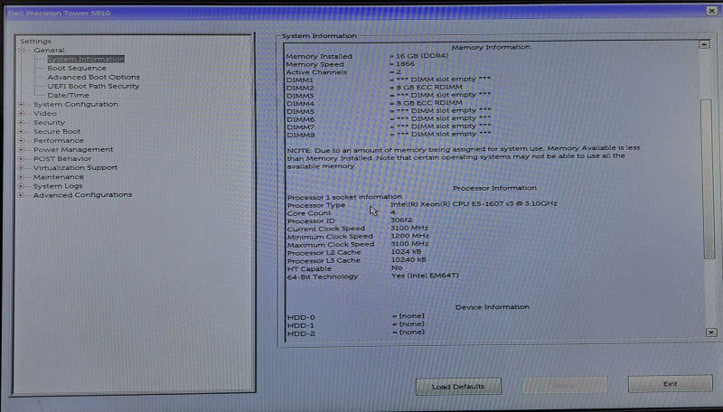The image size is (723, 412).
Task: Select the System Logs label
Action: [58, 186]
